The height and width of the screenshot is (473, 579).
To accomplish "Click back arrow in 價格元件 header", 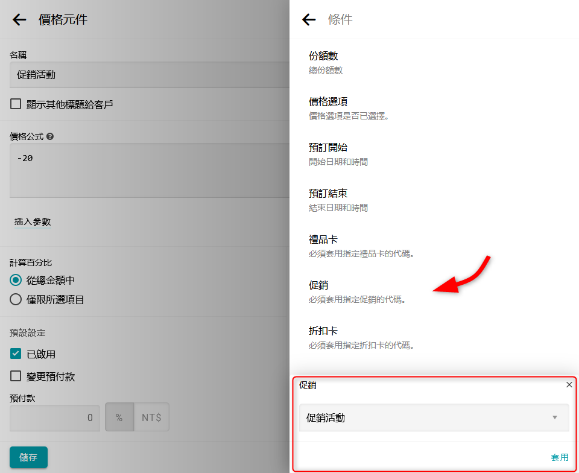I will pos(19,20).
